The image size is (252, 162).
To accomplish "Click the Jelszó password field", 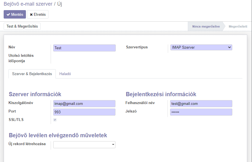I will click(201, 112).
